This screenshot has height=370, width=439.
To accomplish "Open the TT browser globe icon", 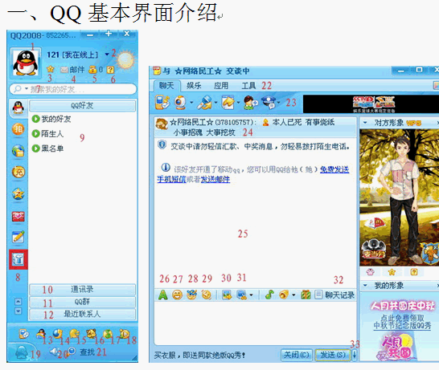I will (58, 334).
